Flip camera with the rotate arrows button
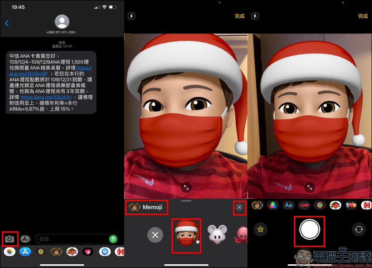Viewport: 372px width, 268px height. [x=359, y=229]
